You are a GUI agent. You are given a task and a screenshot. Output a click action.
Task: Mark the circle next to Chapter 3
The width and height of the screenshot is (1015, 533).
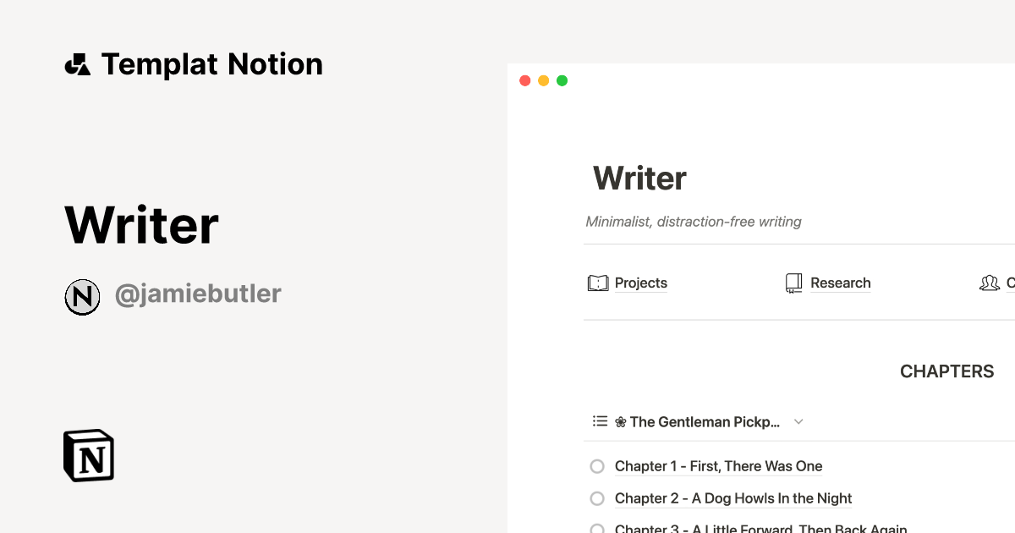click(x=596, y=528)
